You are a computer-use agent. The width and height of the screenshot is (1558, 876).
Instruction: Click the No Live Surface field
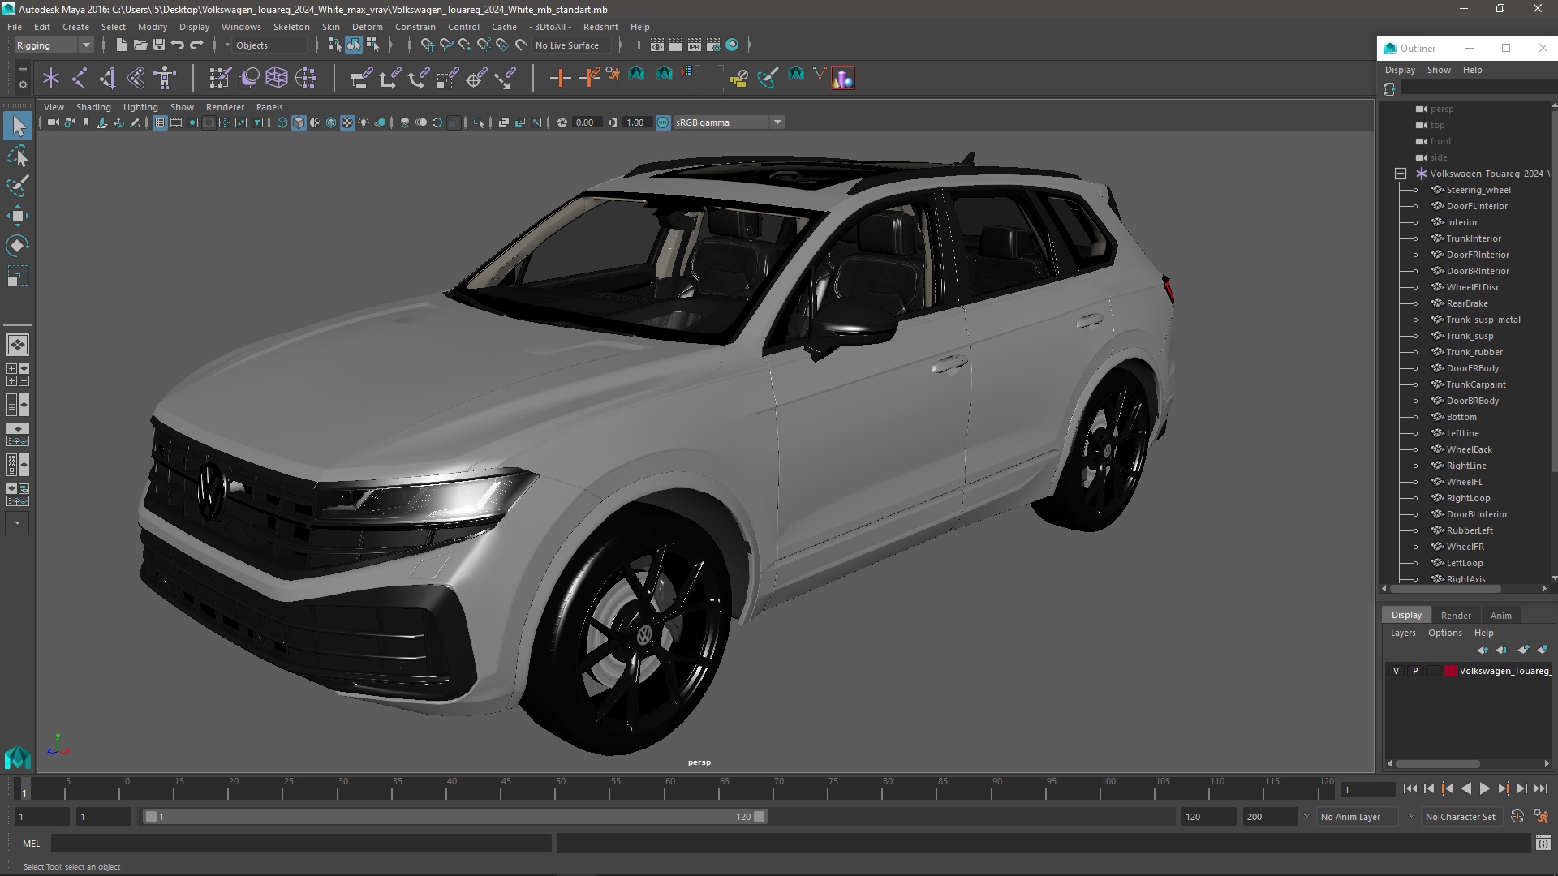click(x=573, y=45)
